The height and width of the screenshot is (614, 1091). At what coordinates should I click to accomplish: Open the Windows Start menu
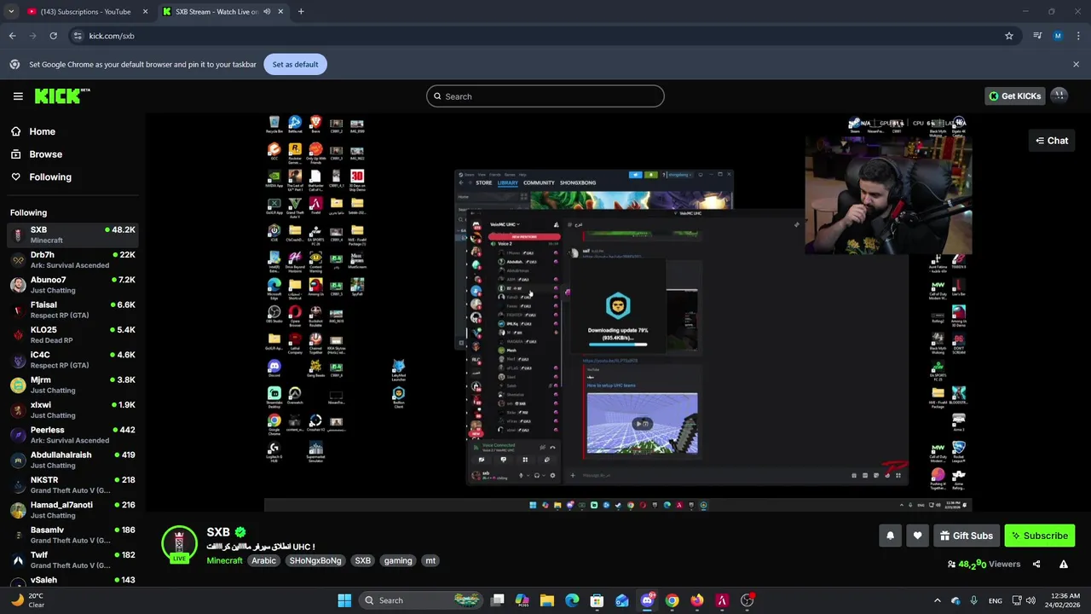[x=344, y=600]
